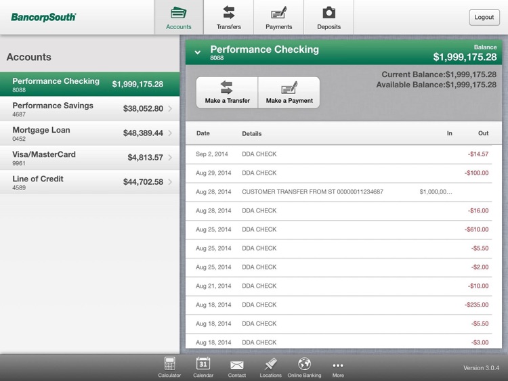Click the Current Balance text
508x381 pixels.
point(439,74)
